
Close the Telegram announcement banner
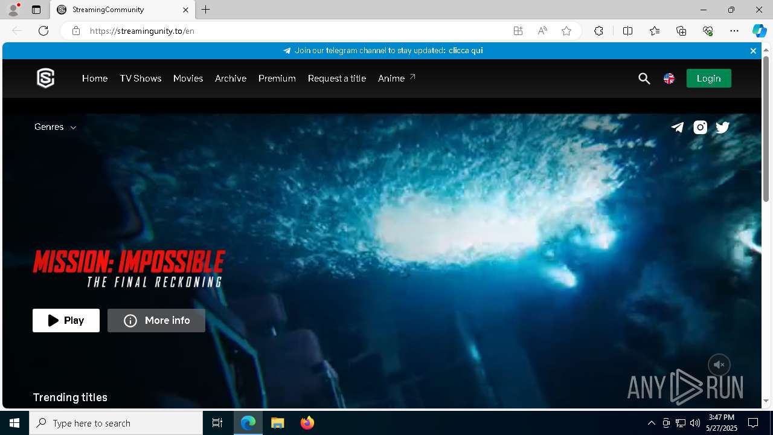(x=753, y=51)
